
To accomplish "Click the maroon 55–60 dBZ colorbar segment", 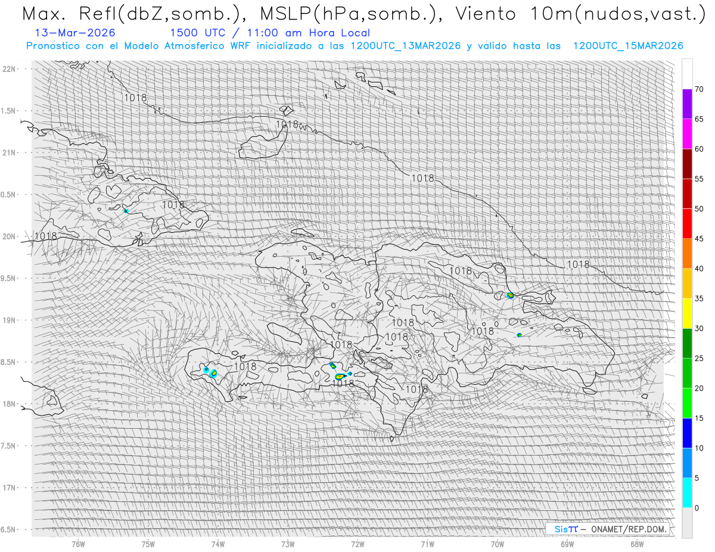I will [x=687, y=164].
